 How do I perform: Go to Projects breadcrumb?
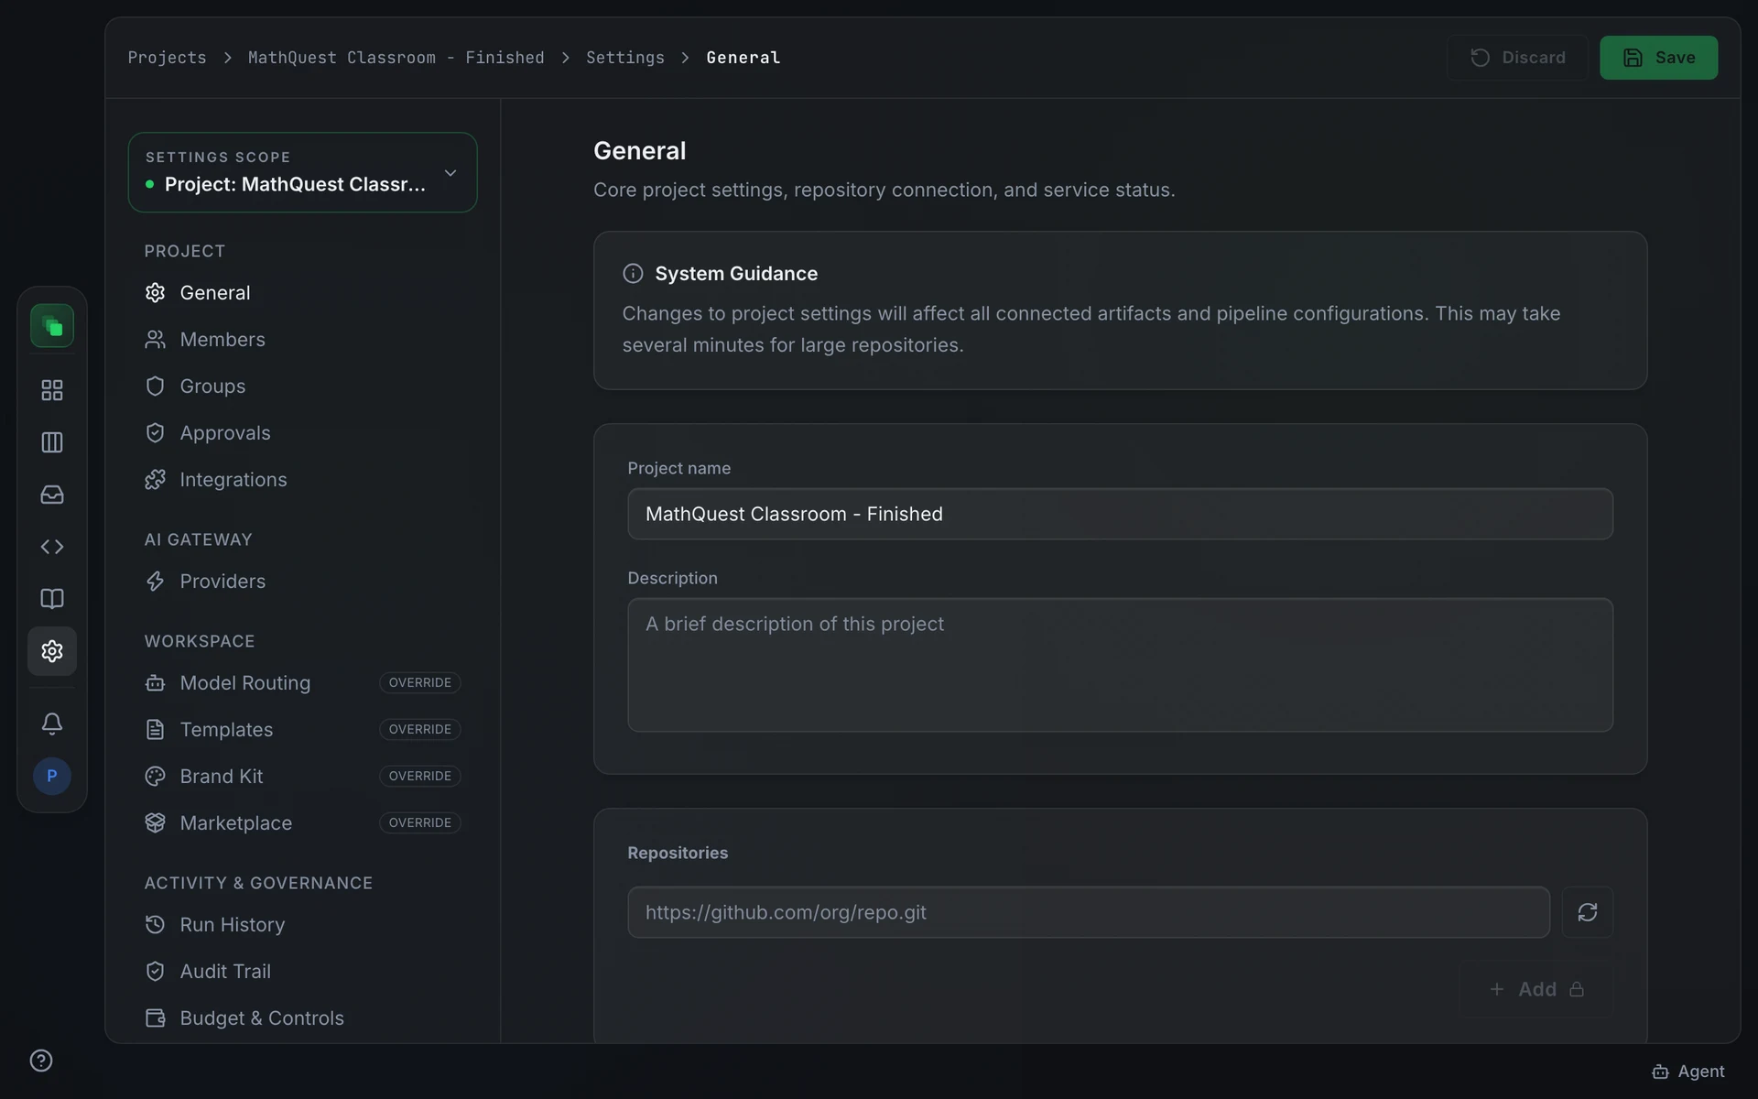coord(167,58)
